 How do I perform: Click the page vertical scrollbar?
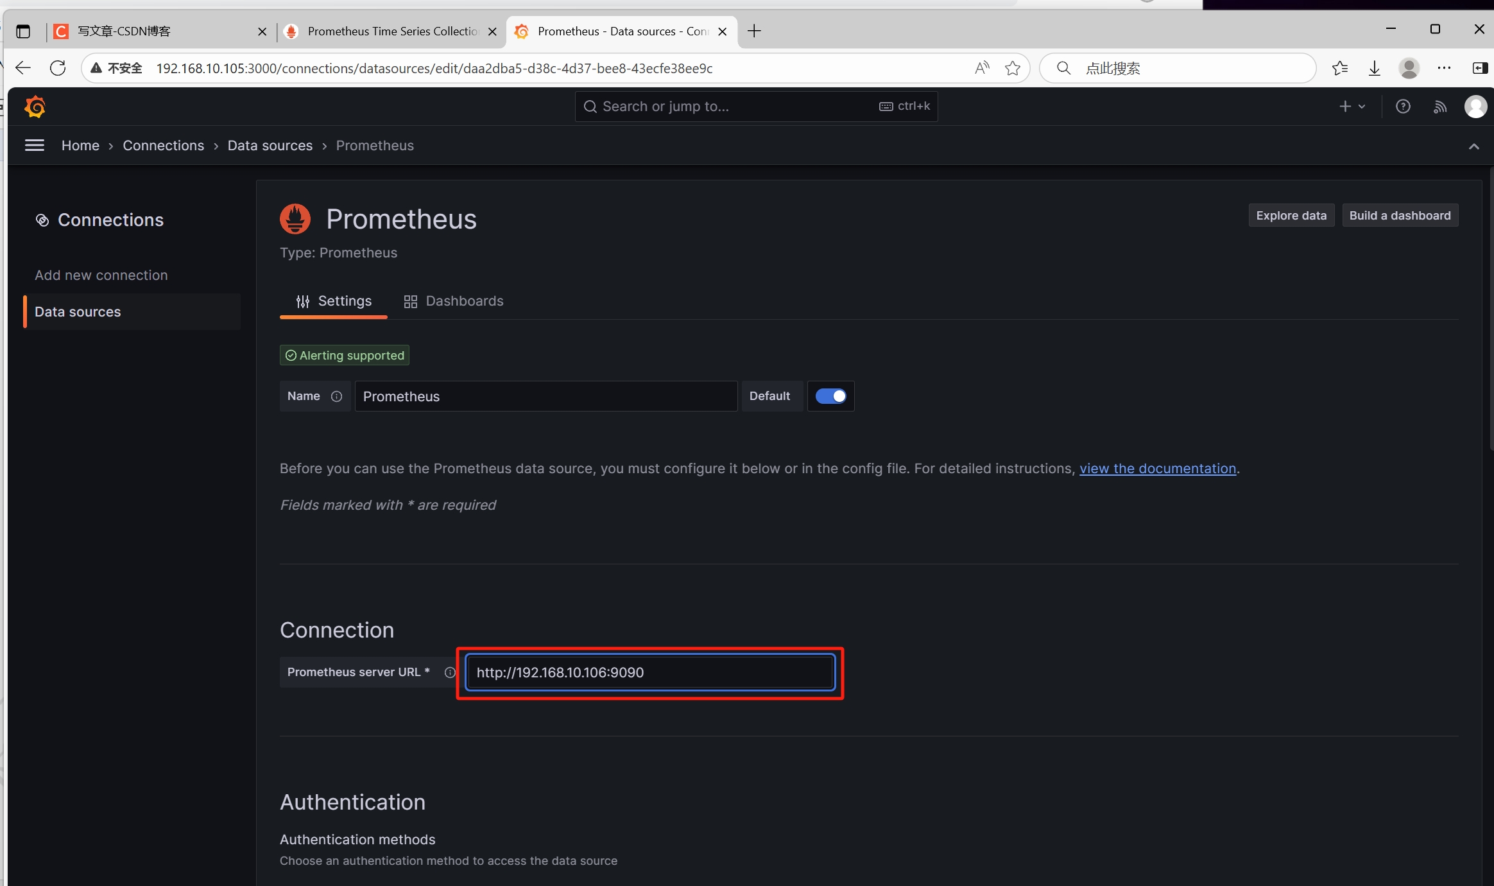(x=1491, y=308)
